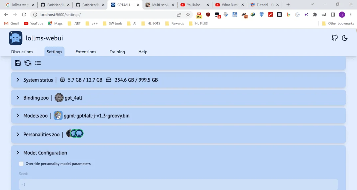This screenshot has width=357, height=190.
Task: Click the address bar URL localhost:9600/settings/
Action: (60, 15)
